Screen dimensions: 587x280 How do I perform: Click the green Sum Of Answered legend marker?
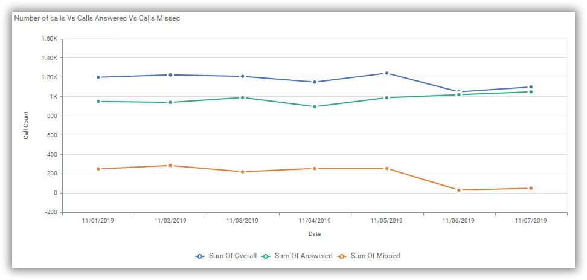point(266,256)
